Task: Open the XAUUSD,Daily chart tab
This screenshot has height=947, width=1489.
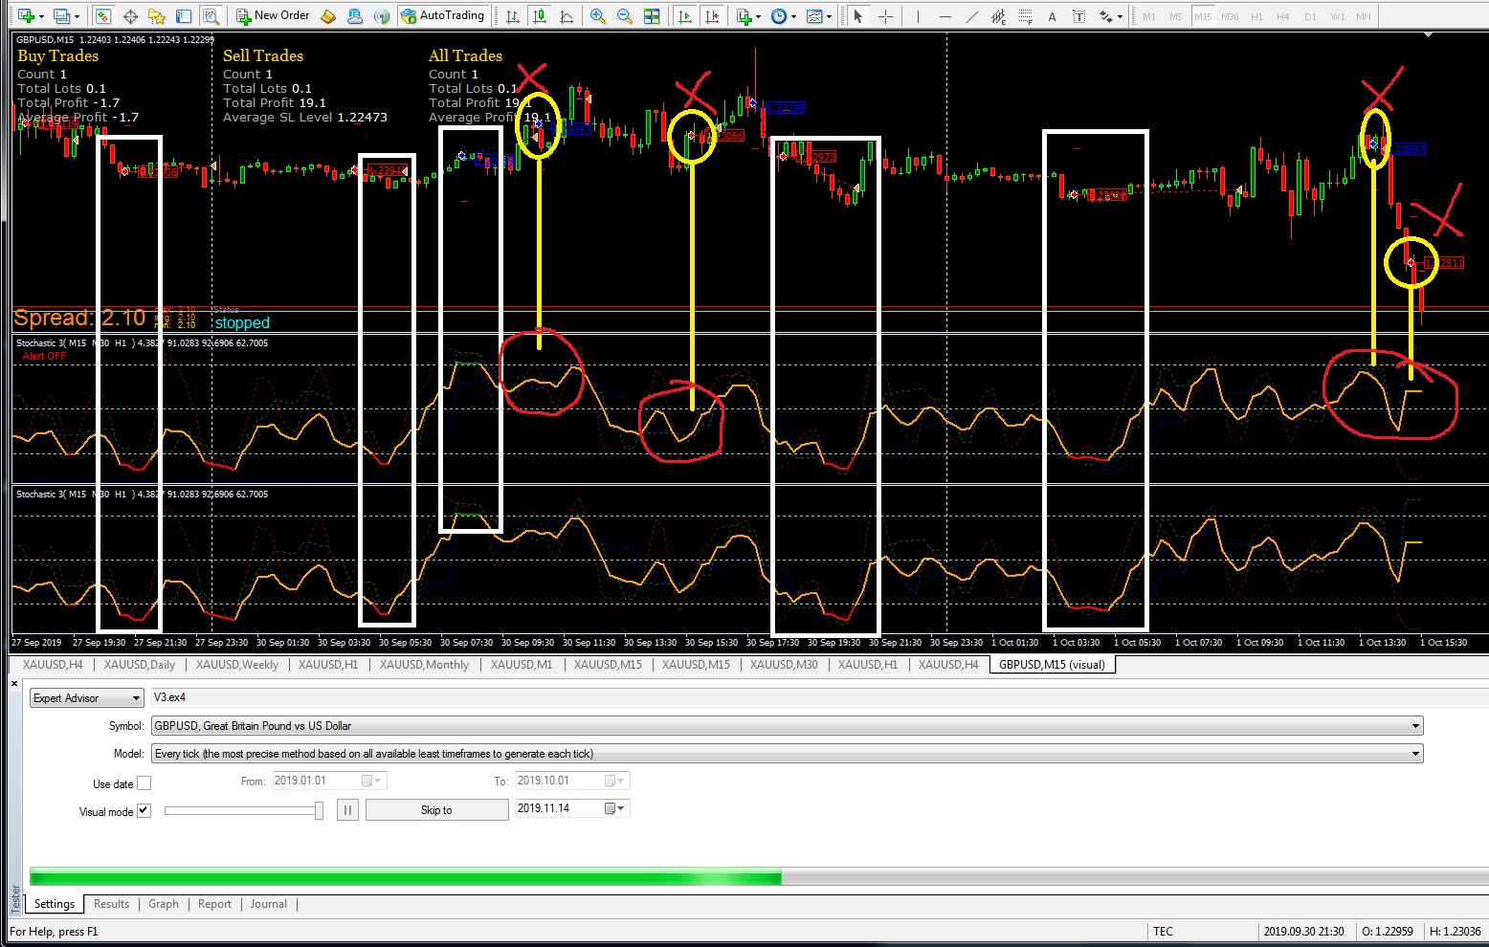Action: pos(140,665)
